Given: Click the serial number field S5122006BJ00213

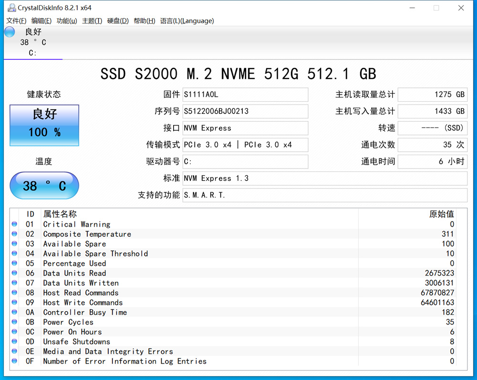Looking at the screenshot, I should tap(245, 111).
